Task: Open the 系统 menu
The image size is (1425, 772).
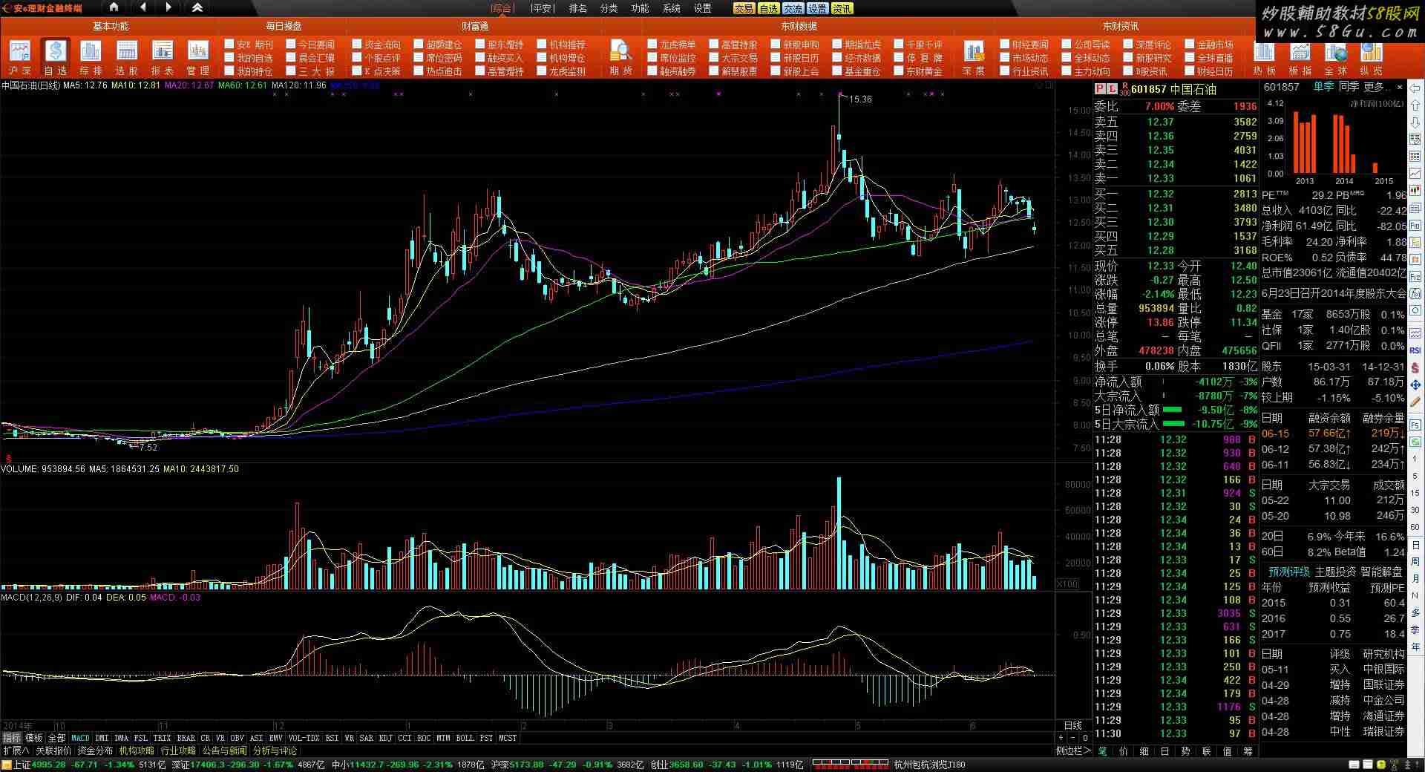Action: pos(672,8)
